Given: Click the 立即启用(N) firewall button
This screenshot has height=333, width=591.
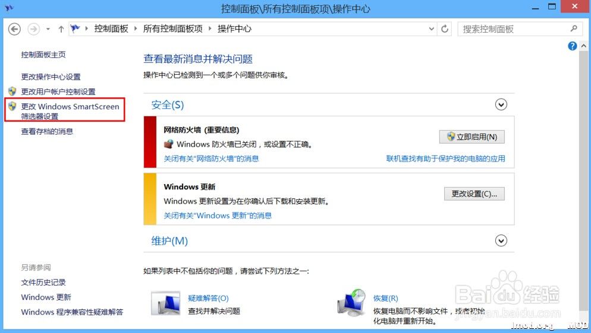Looking at the screenshot, I should [472, 137].
